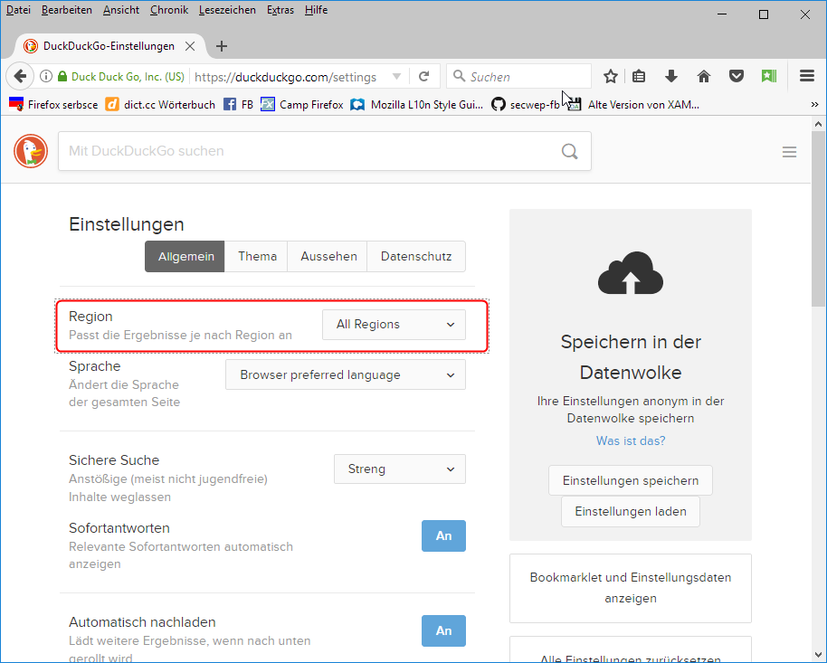This screenshot has height=663, width=827.
Task: Open URL bar history dropdown arrow
Action: pos(396,77)
